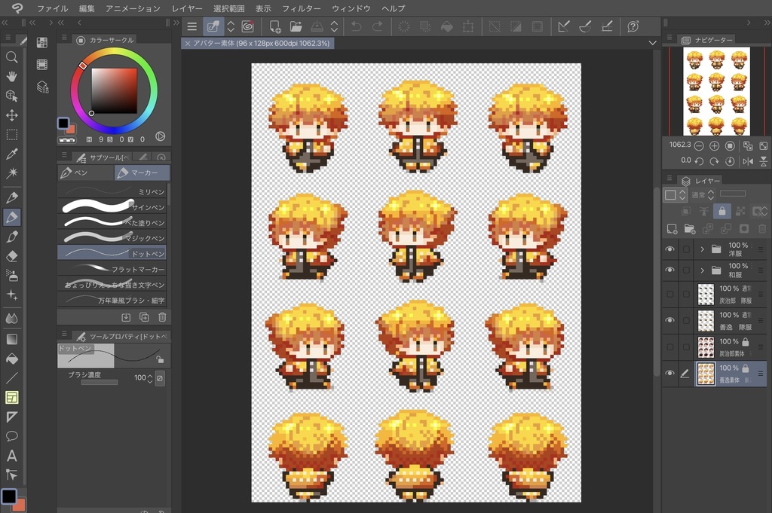Select the Blend (color mixing) tool
The image size is (772, 513).
11,319
